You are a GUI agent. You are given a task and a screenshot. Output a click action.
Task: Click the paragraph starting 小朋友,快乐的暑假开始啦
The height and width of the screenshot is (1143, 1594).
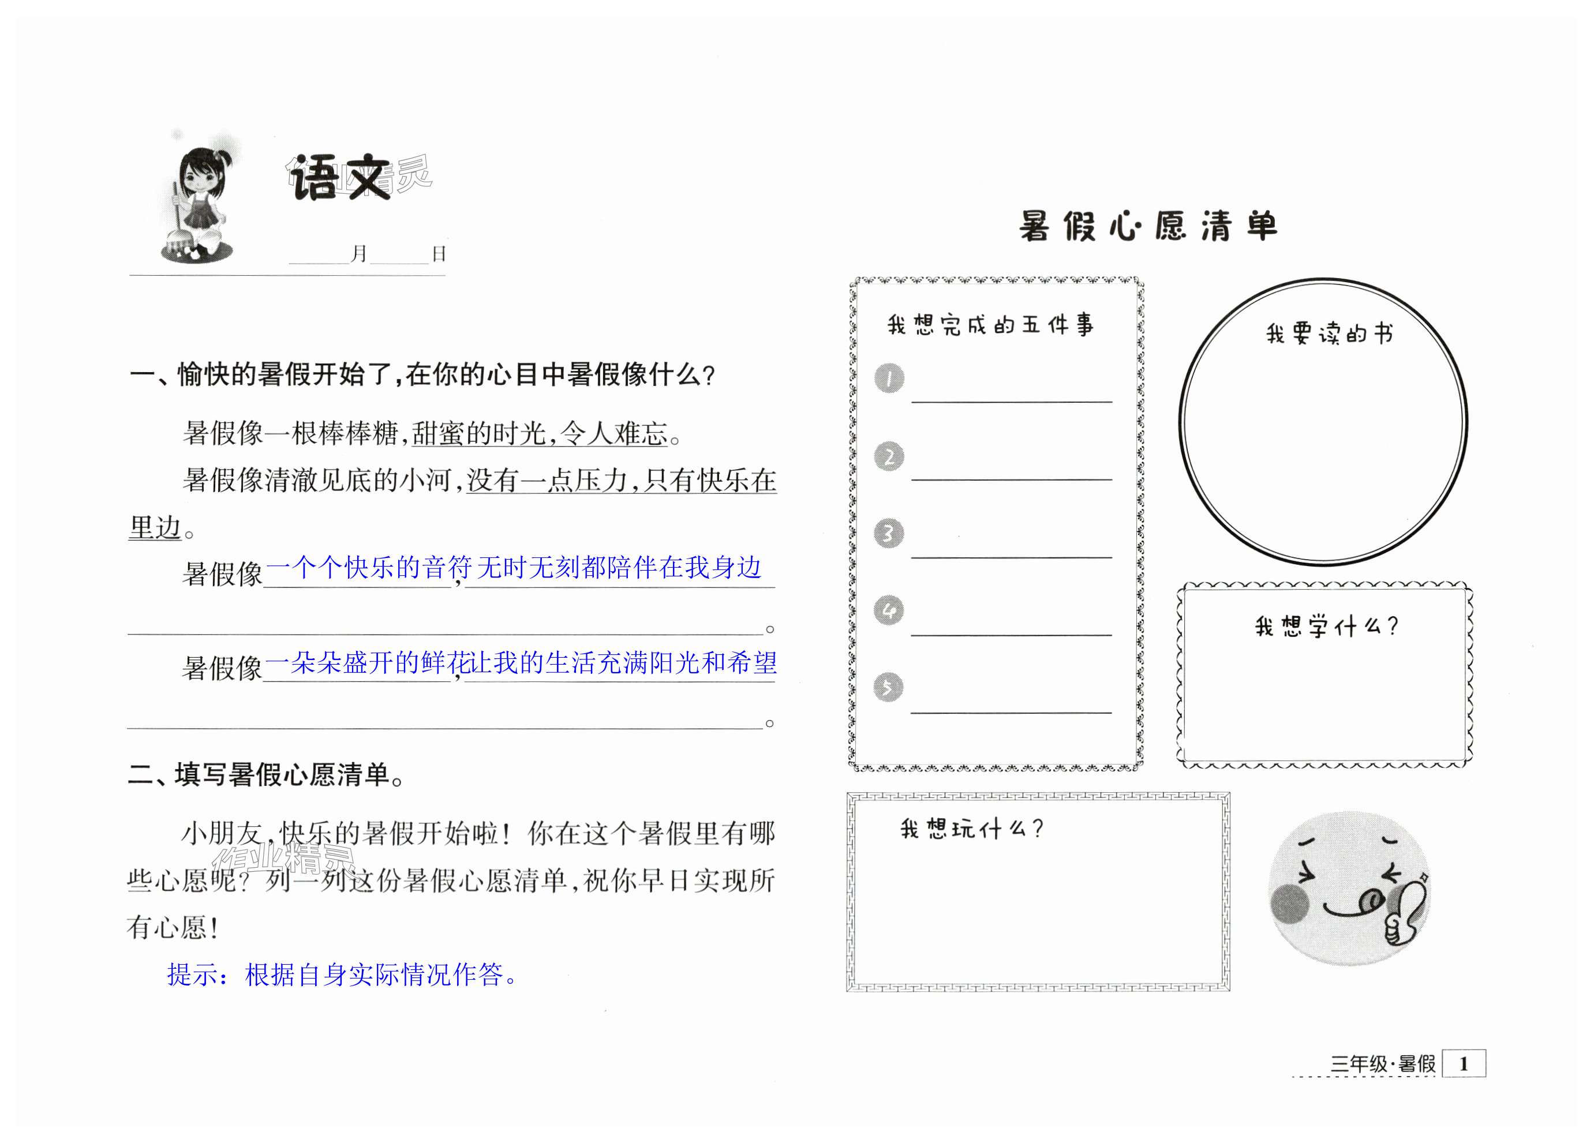(451, 881)
